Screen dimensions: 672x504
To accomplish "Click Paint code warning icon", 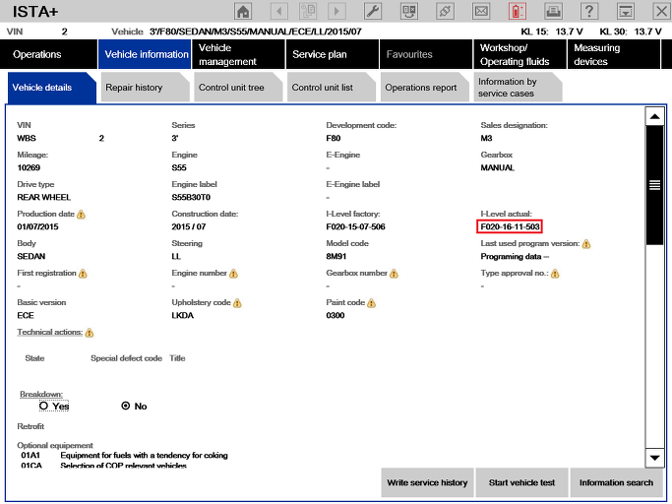I will (372, 303).
